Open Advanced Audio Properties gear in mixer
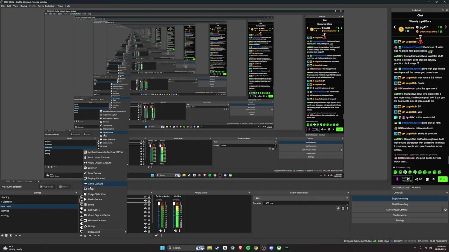This screenshot has height=252, width=449. pyautogui.click(x=156, y=236)
